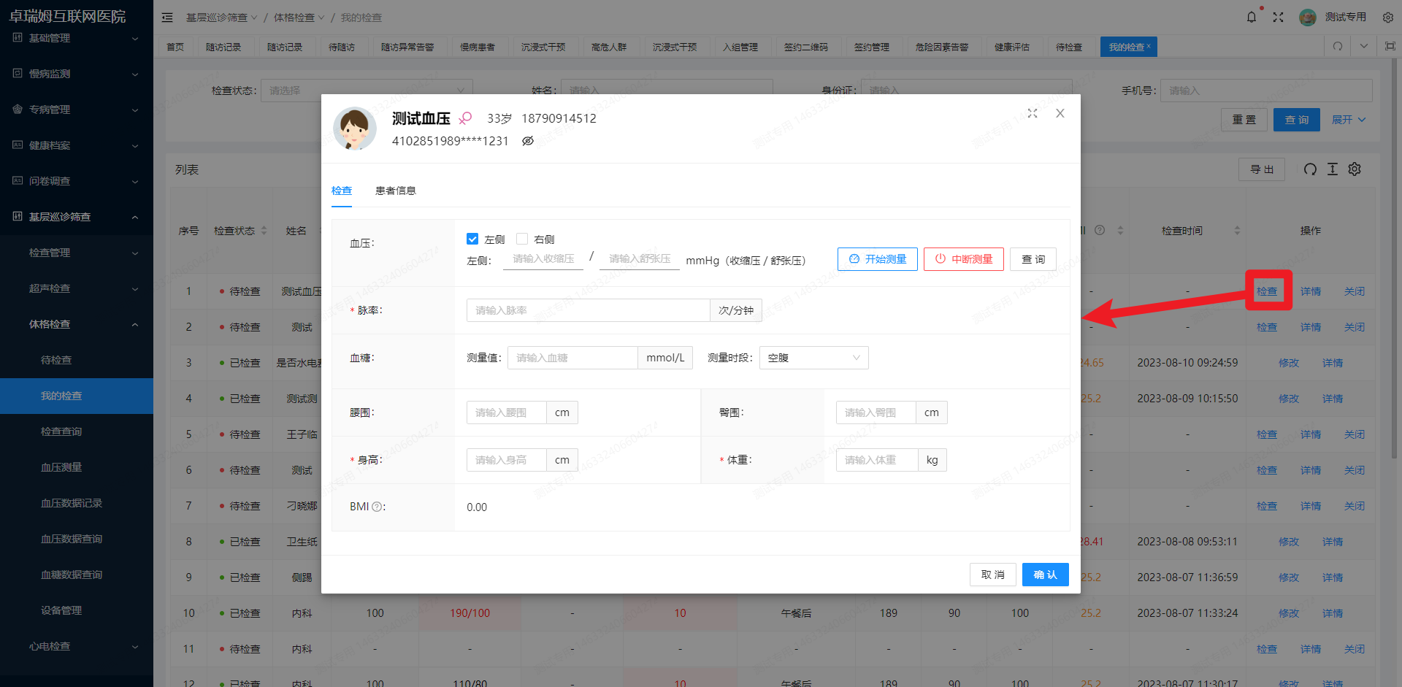
Task: Click the 血糖 measurement input
Action: 572,358
